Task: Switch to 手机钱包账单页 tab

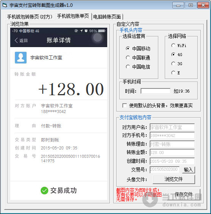Action: 73,16
